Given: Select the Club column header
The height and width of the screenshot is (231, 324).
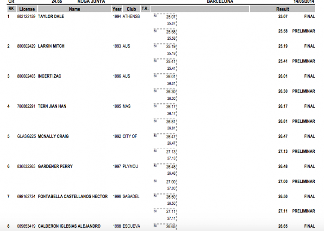Looking at the screenshot, I should click(x=131, y=9).
